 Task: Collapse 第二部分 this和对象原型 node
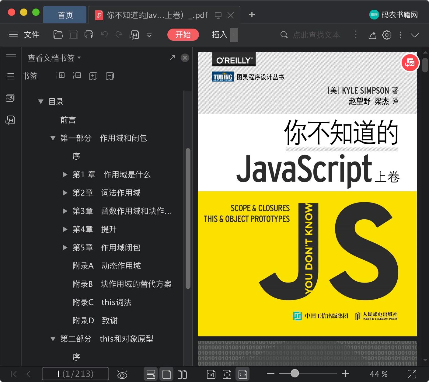coord(53,339)
